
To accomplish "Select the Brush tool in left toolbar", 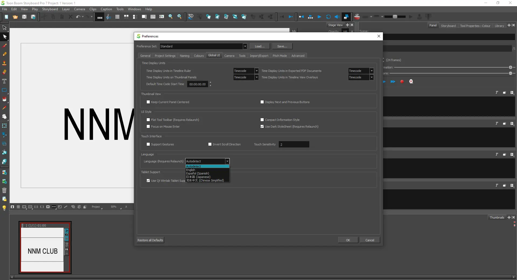I will (5, 45).
